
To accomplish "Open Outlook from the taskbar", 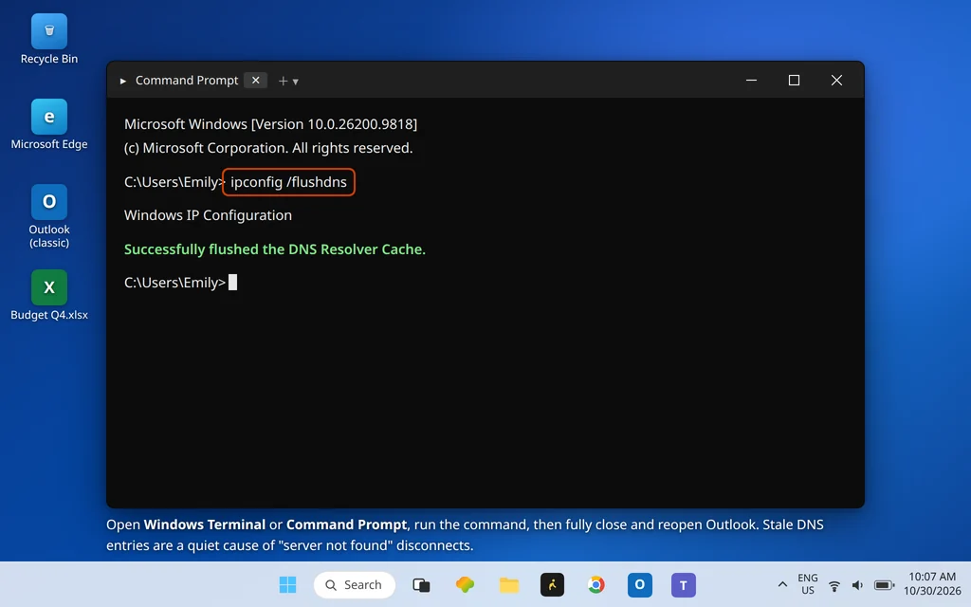I will tap(640, 584).
